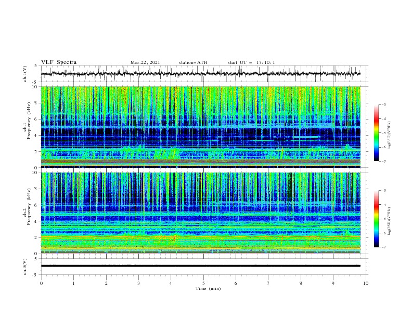Click the "ch.1(V)" axis label
This screenshot has width=412, height=318.
[25, 74]
